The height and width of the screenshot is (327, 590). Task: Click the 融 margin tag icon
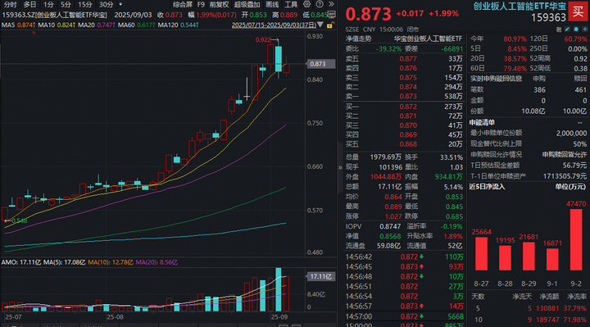tap(559, 30)
